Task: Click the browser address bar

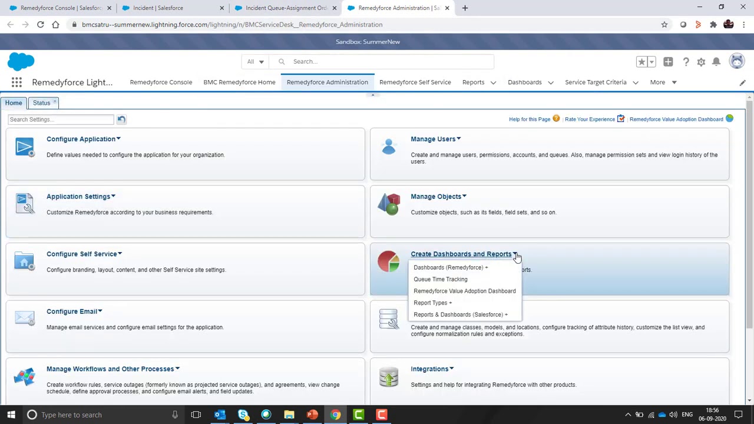Action: click(362, 25)
